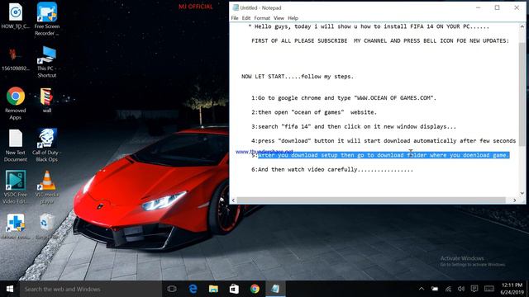The height and width of the screenshot is (297, 529).
Task: Click the Windows Start button
Action: tap(10, 289)
